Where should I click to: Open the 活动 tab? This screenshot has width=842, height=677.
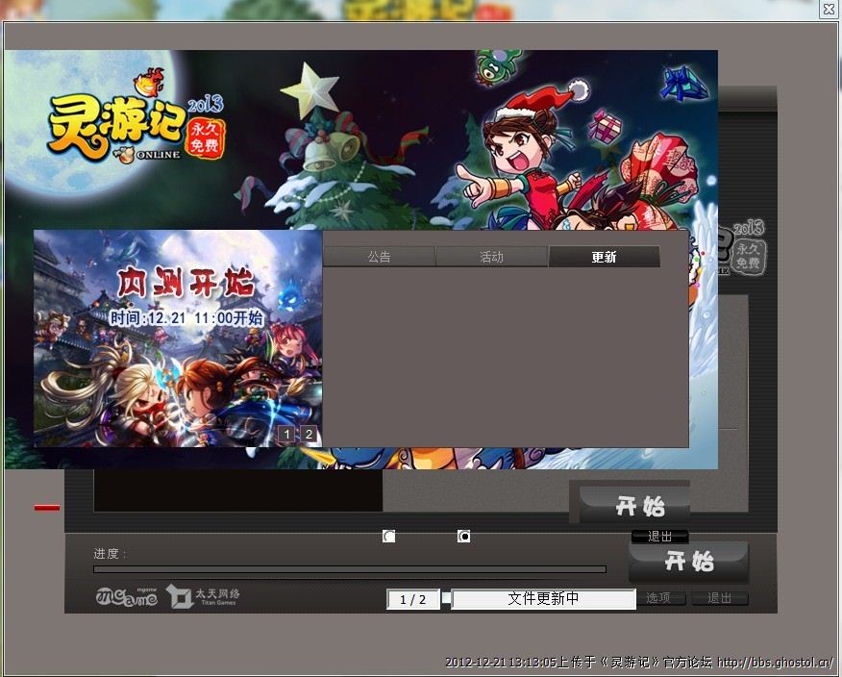coord(491,257)
